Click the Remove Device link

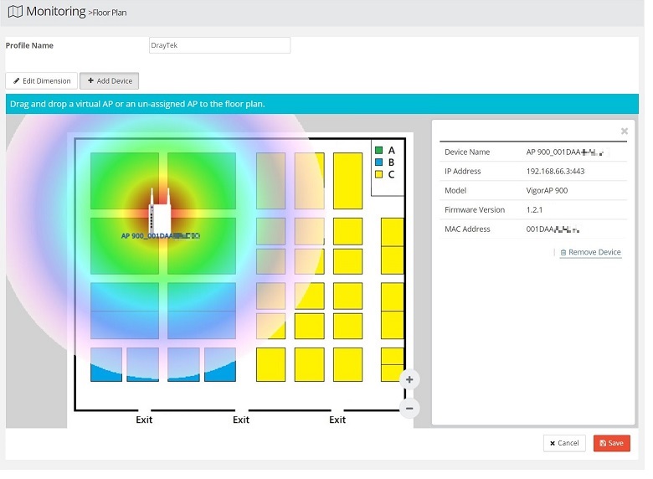point(590,252)
